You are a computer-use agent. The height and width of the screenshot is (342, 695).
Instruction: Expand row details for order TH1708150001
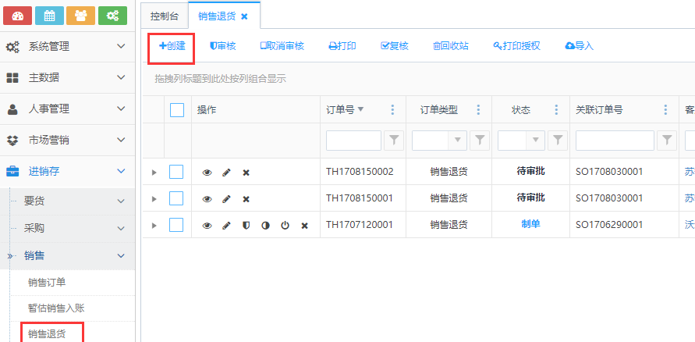coord(154,198)
